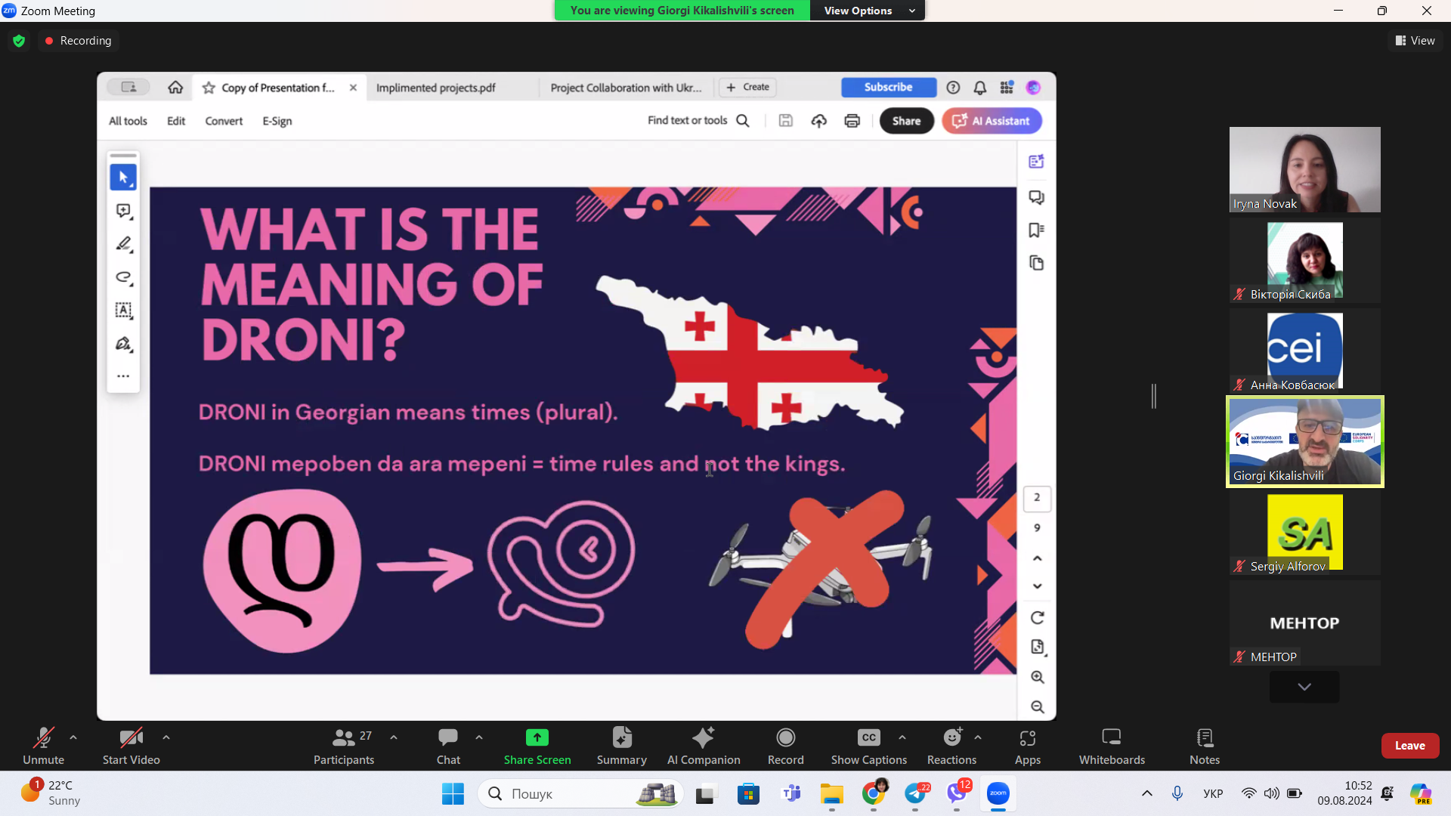Open Whiteboards from meeting toolbar
This screenshot has height=816, width=1451.
[x=1111, y=745]
